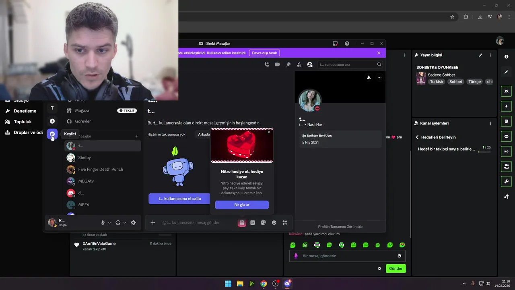This screenshot has height=290, width=515.
Task: Dismiss the purple streamer mode banner
Action: (379, 53)
